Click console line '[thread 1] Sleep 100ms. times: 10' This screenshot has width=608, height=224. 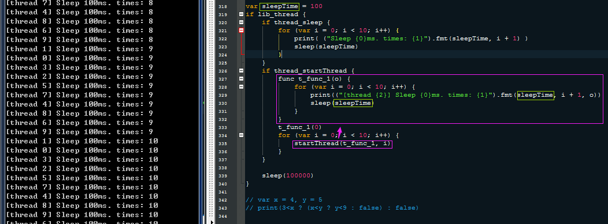click(82, 141)
